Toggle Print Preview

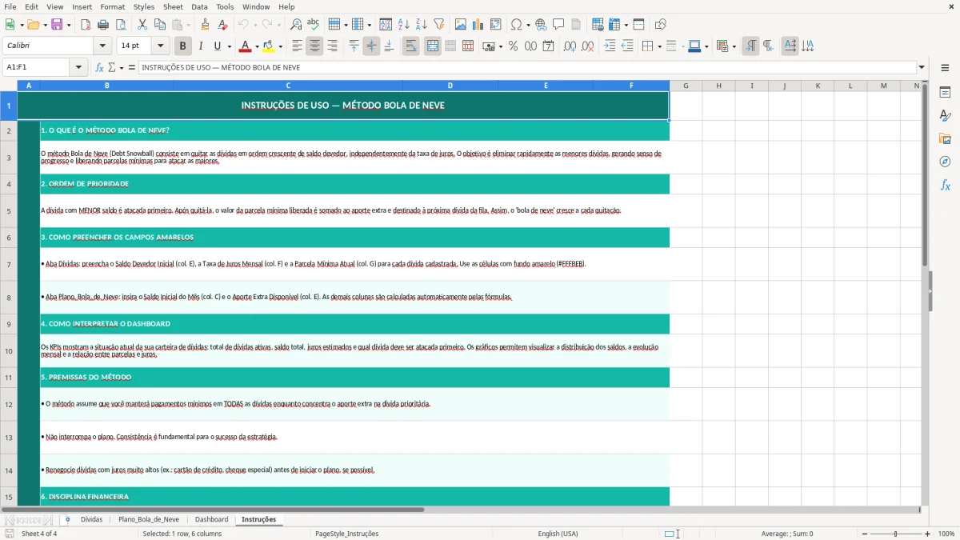121,25
